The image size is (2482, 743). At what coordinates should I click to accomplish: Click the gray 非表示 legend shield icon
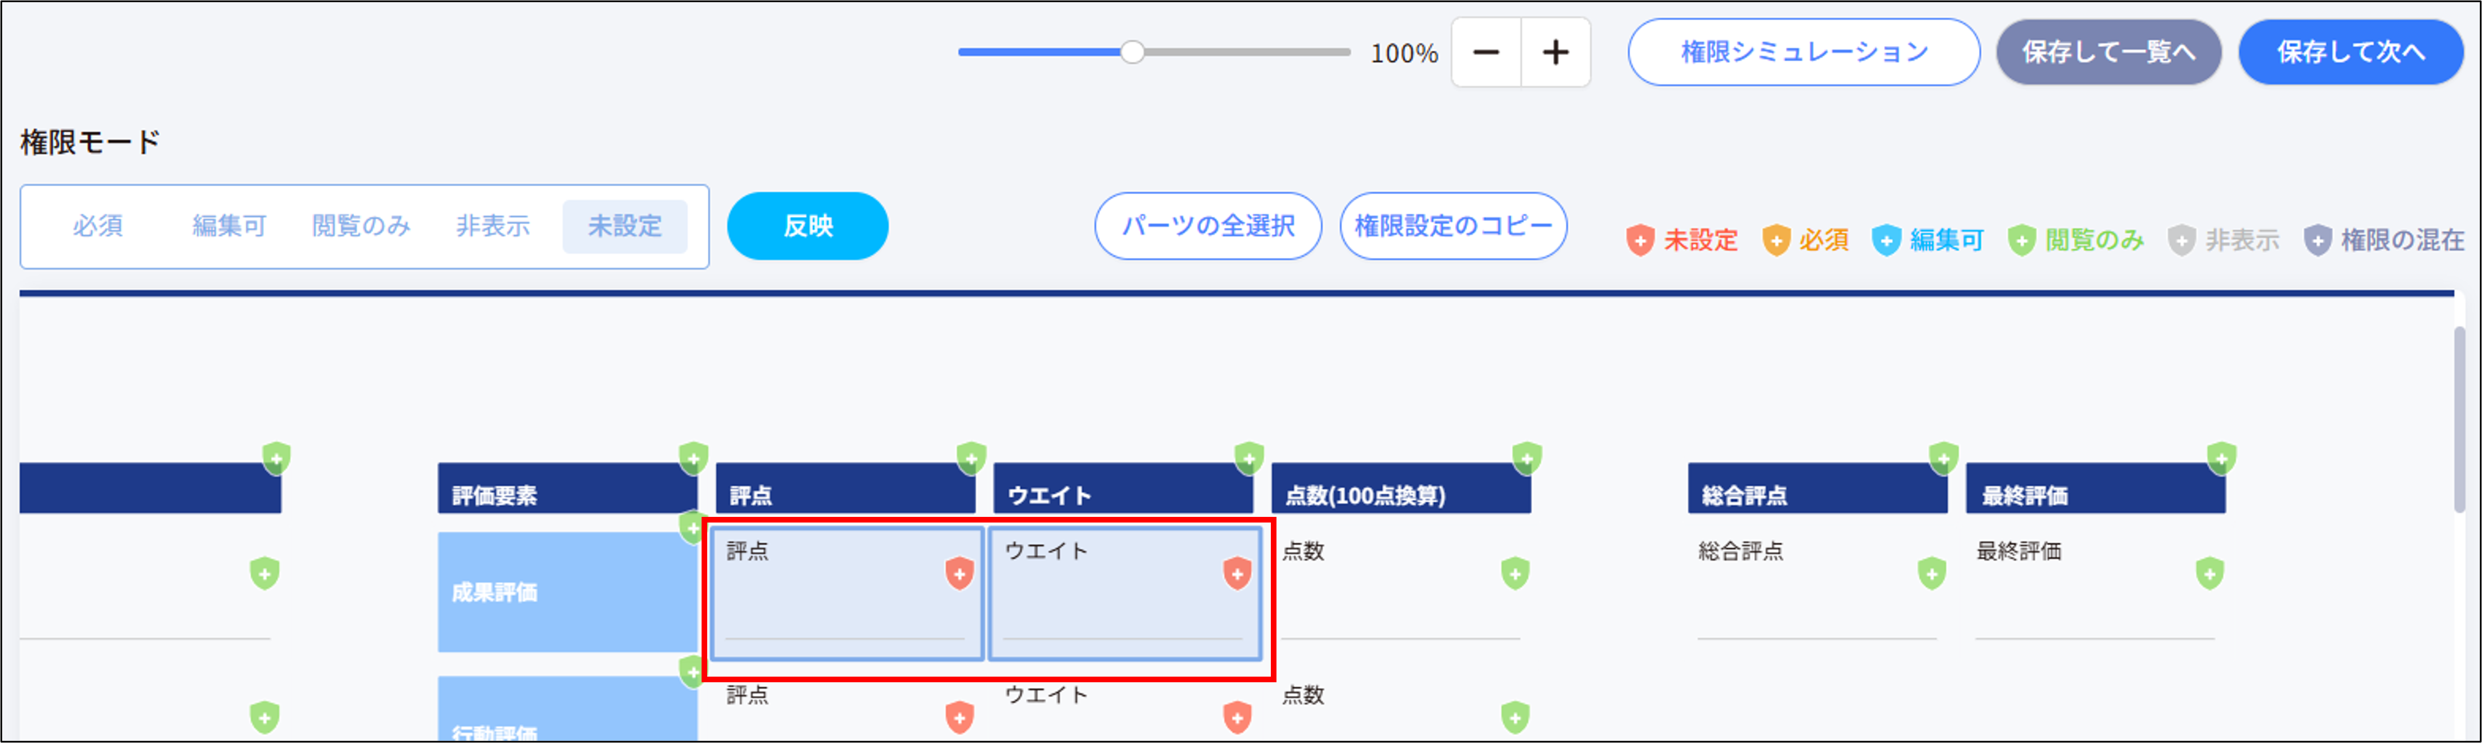tap(2182, 241)
